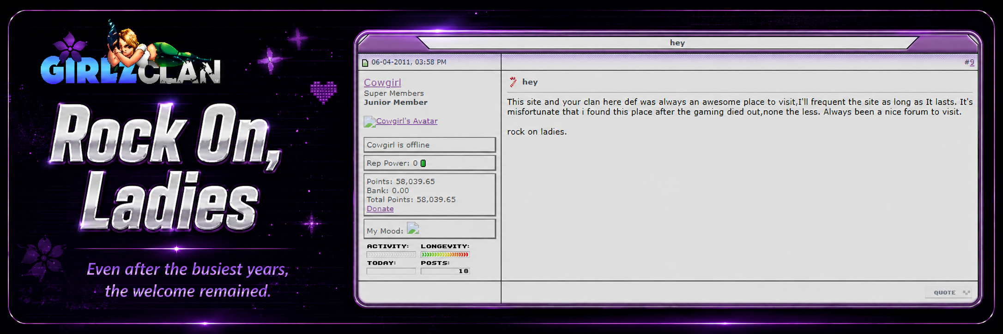Click the candy cane post icon

[x=513, y=82]
